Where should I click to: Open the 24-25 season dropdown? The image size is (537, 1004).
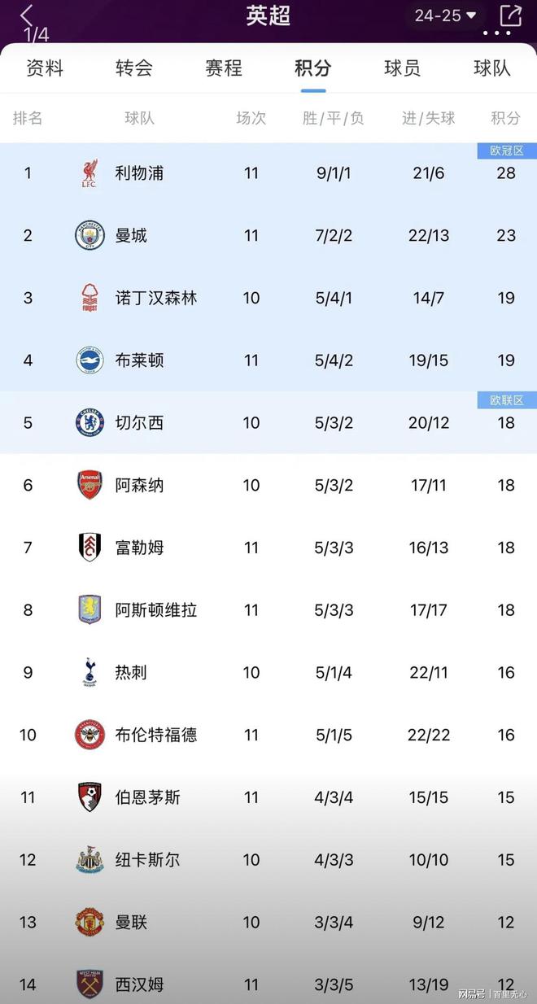(444, 14)
